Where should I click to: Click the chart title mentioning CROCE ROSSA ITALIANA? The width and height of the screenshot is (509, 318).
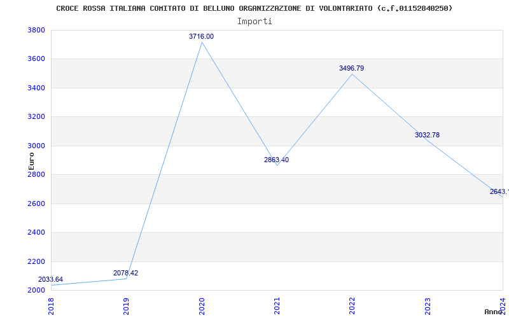pos(254,8)
